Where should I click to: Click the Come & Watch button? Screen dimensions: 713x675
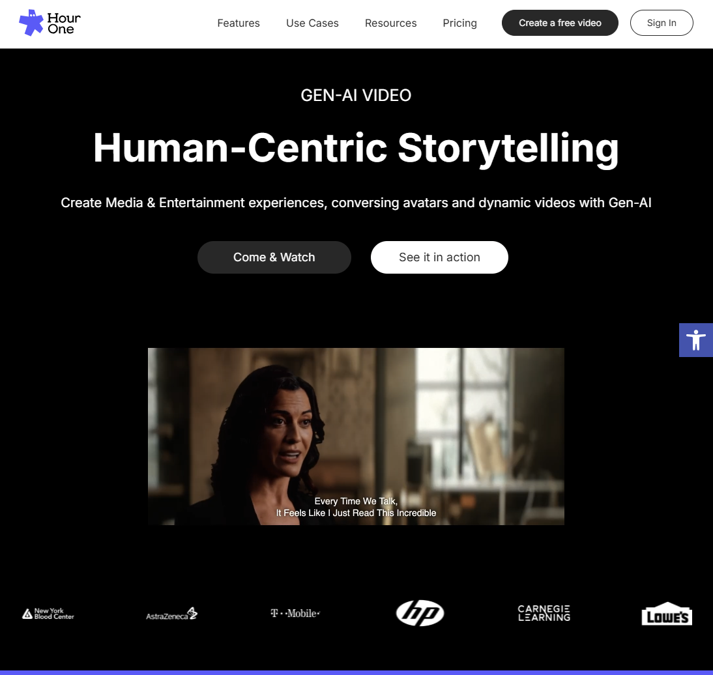click(274, 257)
